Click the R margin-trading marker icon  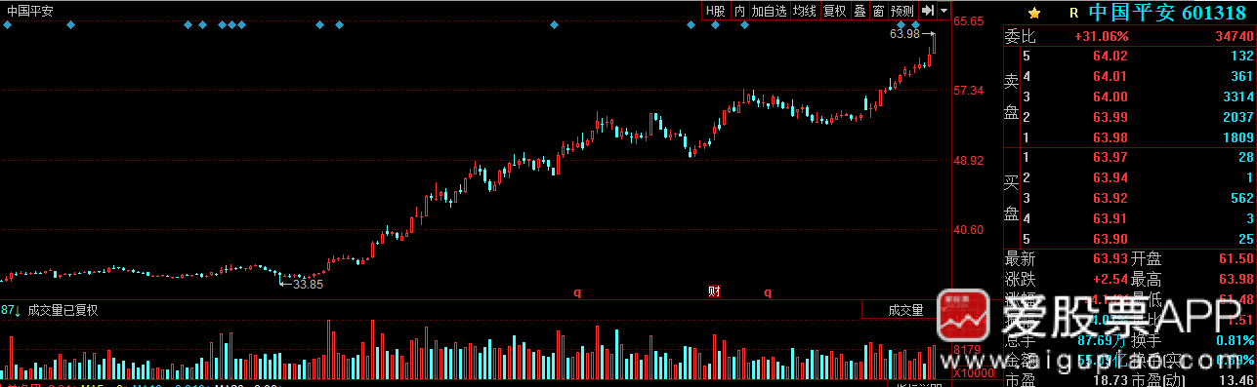coord(1072,14)
